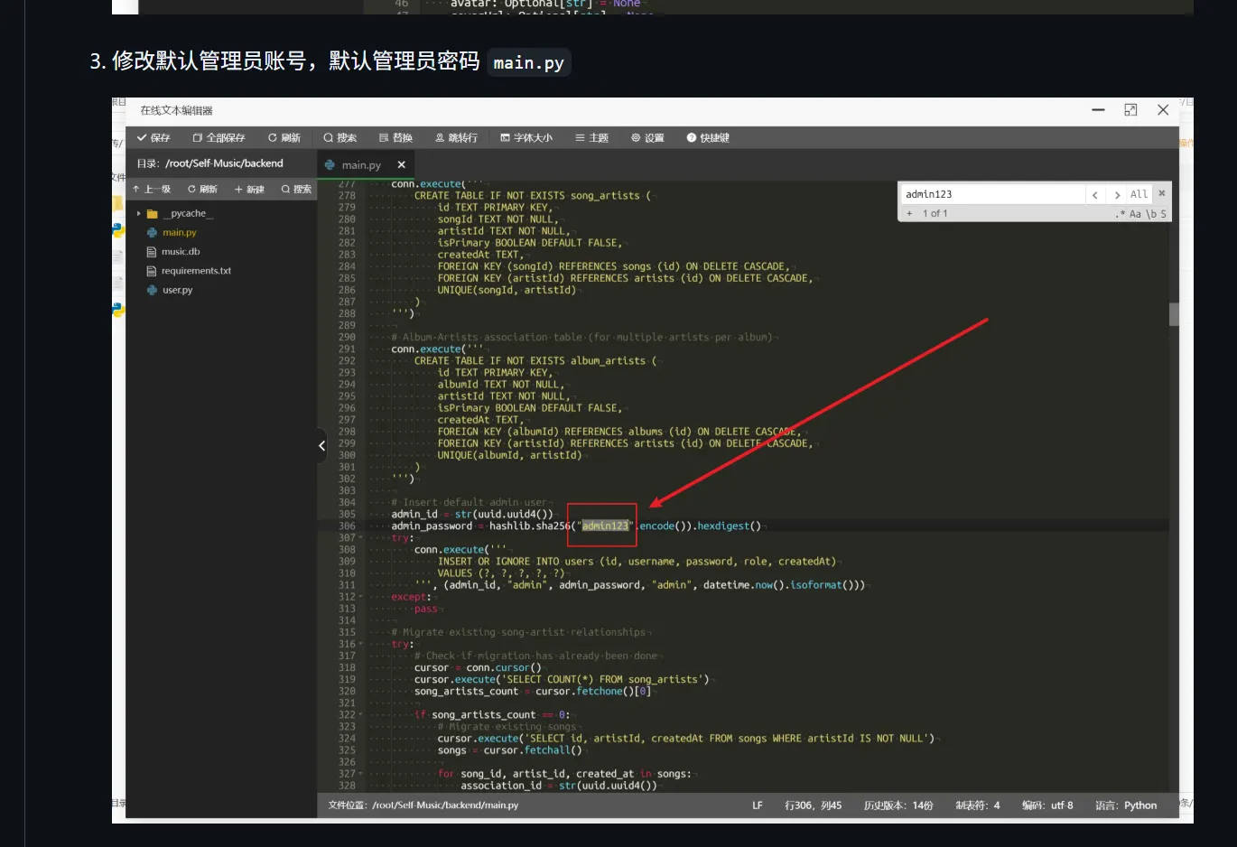Image resolution: width=1237 pixels, height=847 pixels.
Task: Click line number 306 in the gutter
Action: (347, 526)
